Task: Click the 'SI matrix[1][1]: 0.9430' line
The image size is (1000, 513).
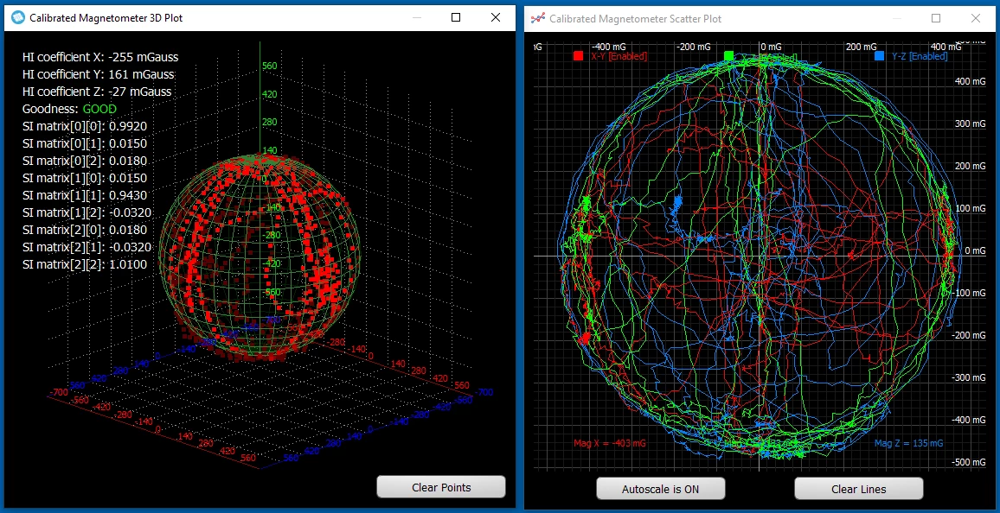Action: click(85, 195)
